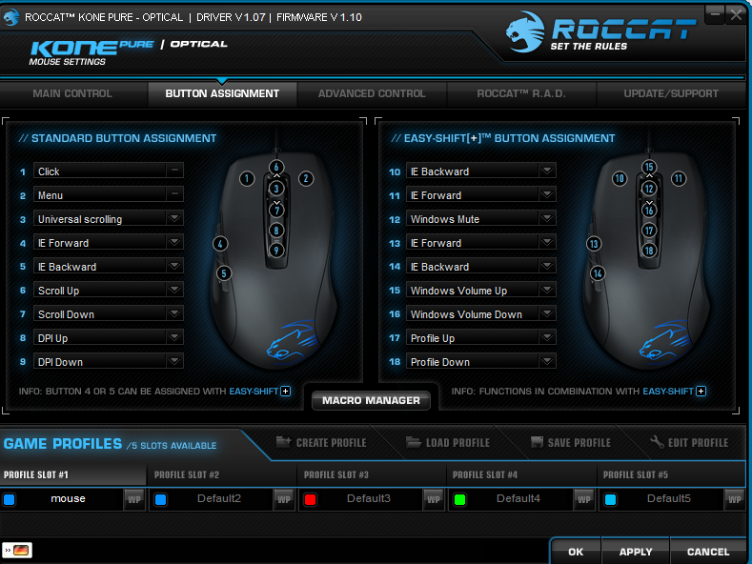Switch to the ROCCAT R.A.D. tab
Viewport: 752px width, 564px height.
click(x=521, y=94)
